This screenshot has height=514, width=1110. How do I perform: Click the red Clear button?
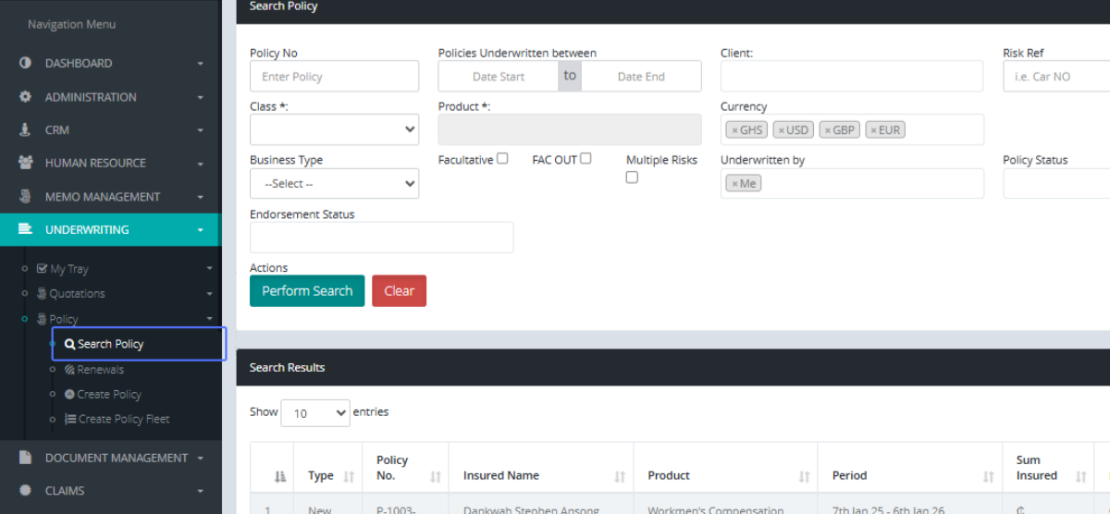(x=399, y=291)
